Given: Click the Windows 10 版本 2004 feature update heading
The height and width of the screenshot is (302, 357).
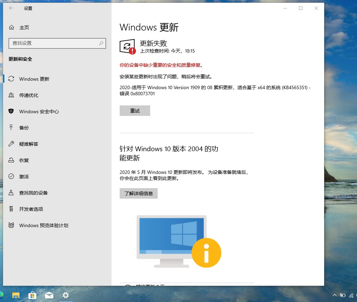Looking at the screenshot, I should coord(169,153).
